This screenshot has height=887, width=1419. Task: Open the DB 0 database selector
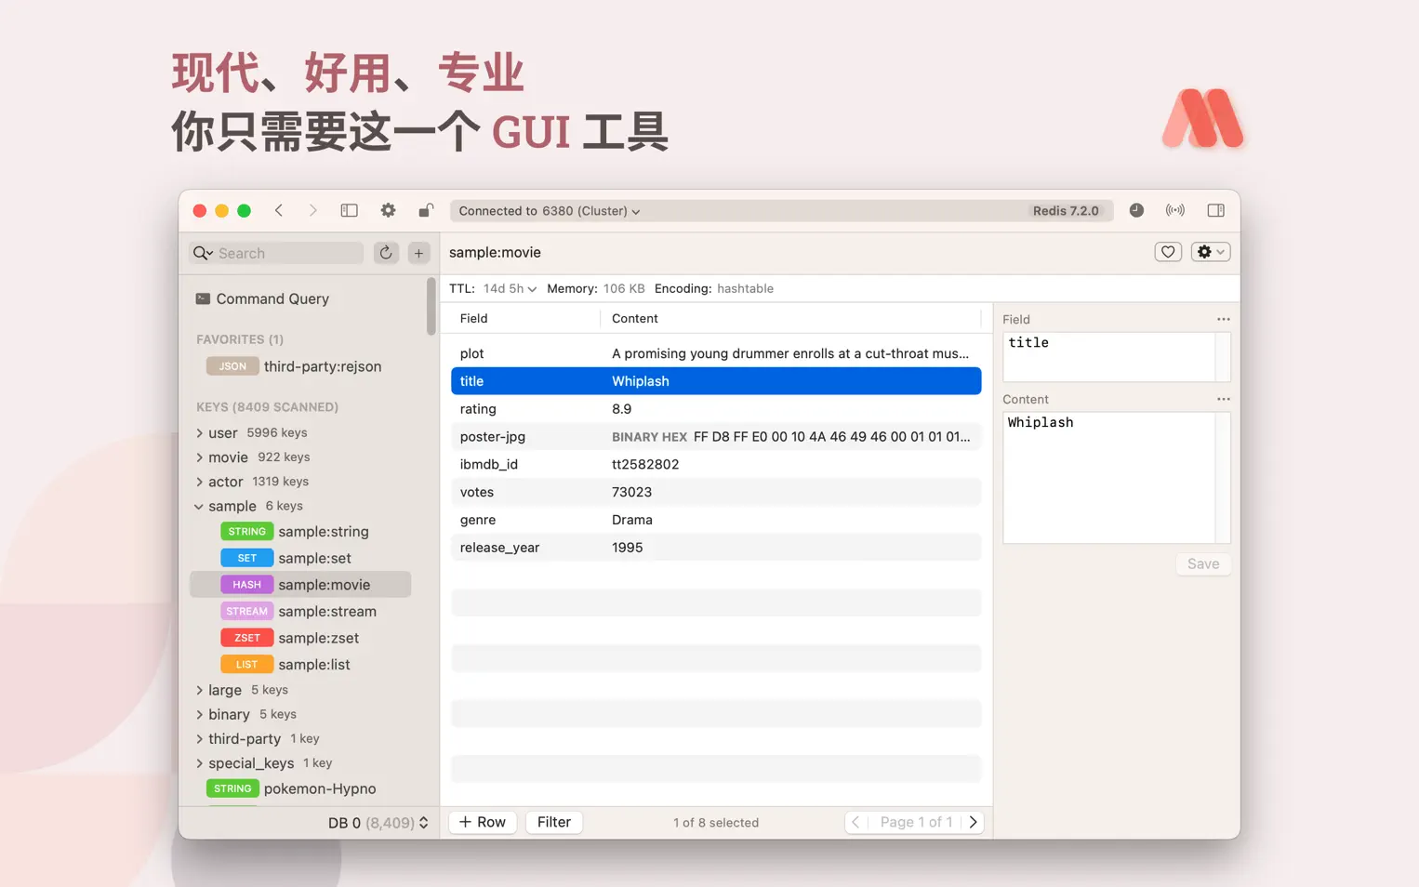[x=376, y=822]
